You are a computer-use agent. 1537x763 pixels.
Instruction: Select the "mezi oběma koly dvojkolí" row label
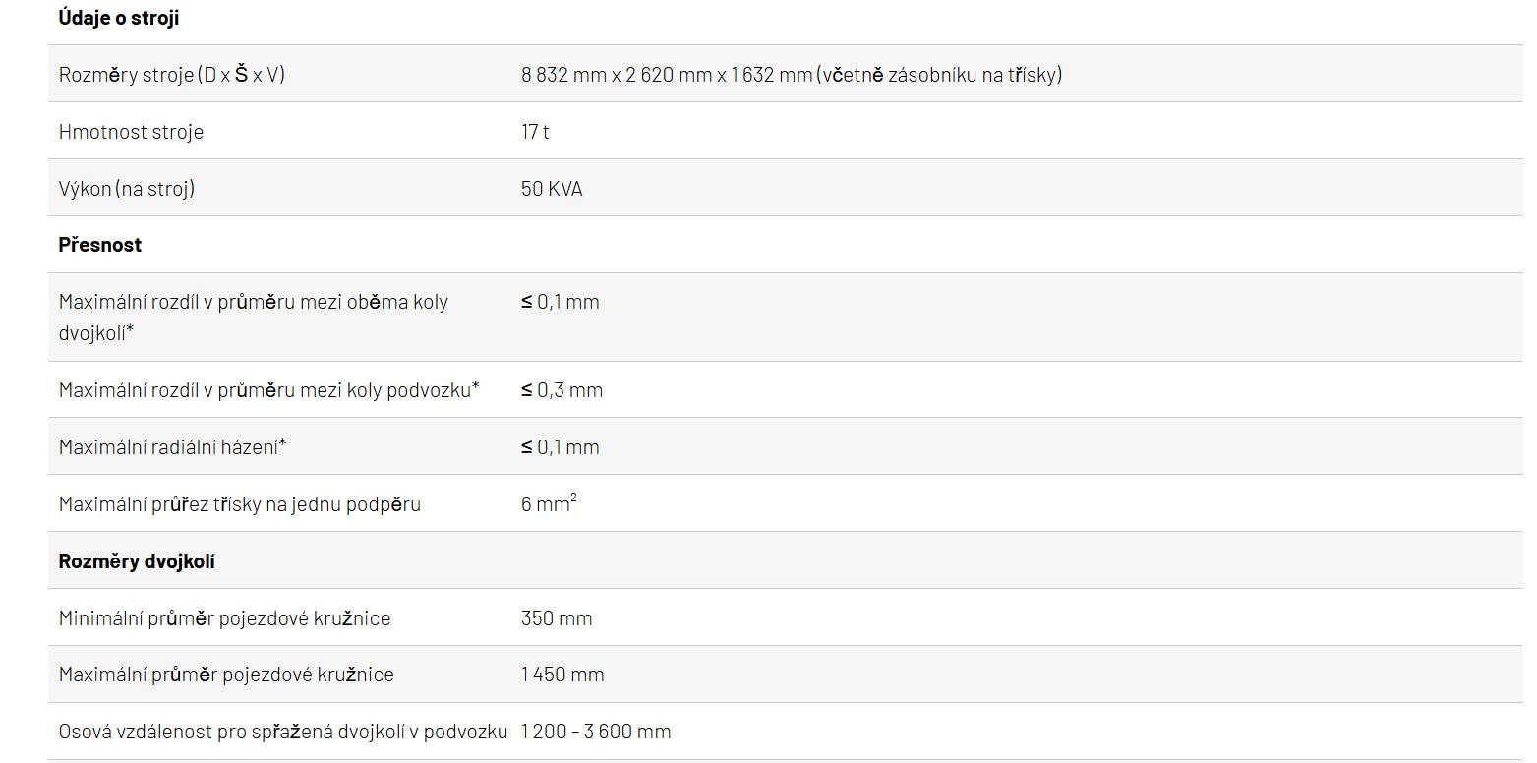(253, 317)
